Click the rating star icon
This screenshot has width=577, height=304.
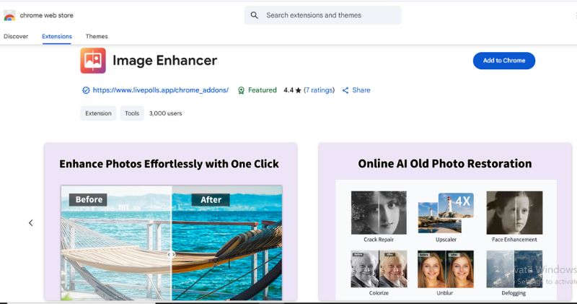pos(298,90)
